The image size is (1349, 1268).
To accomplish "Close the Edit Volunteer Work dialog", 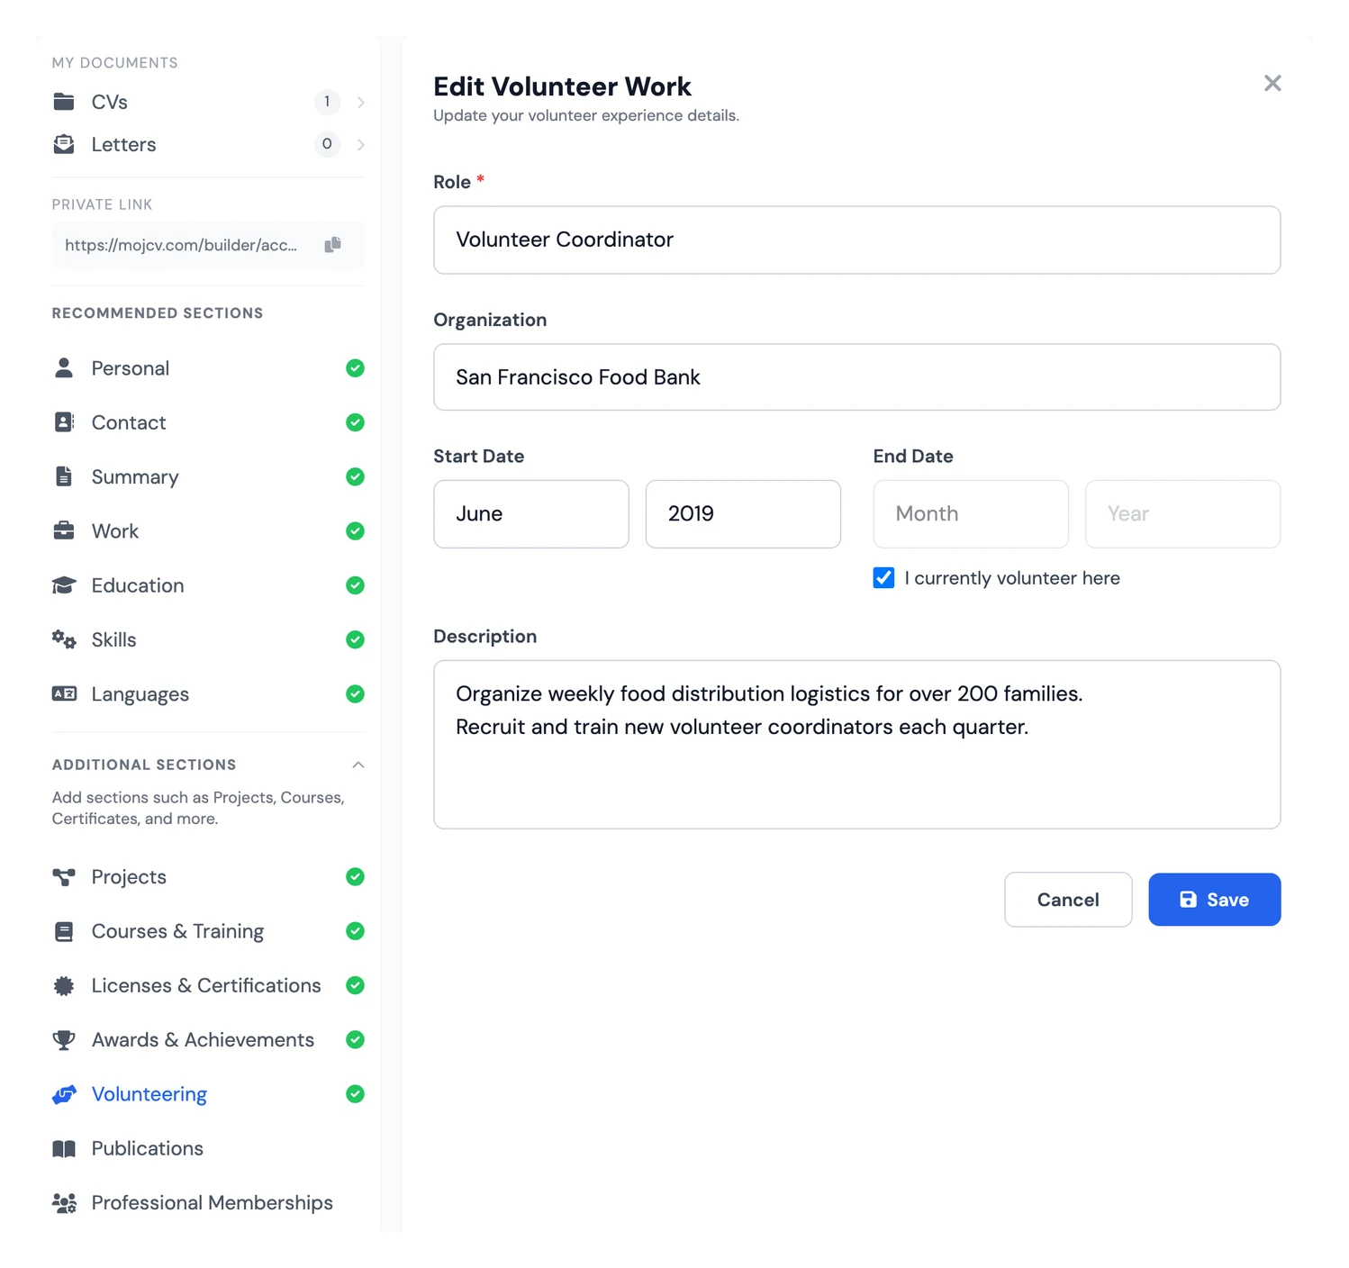I will point(1272,84).
